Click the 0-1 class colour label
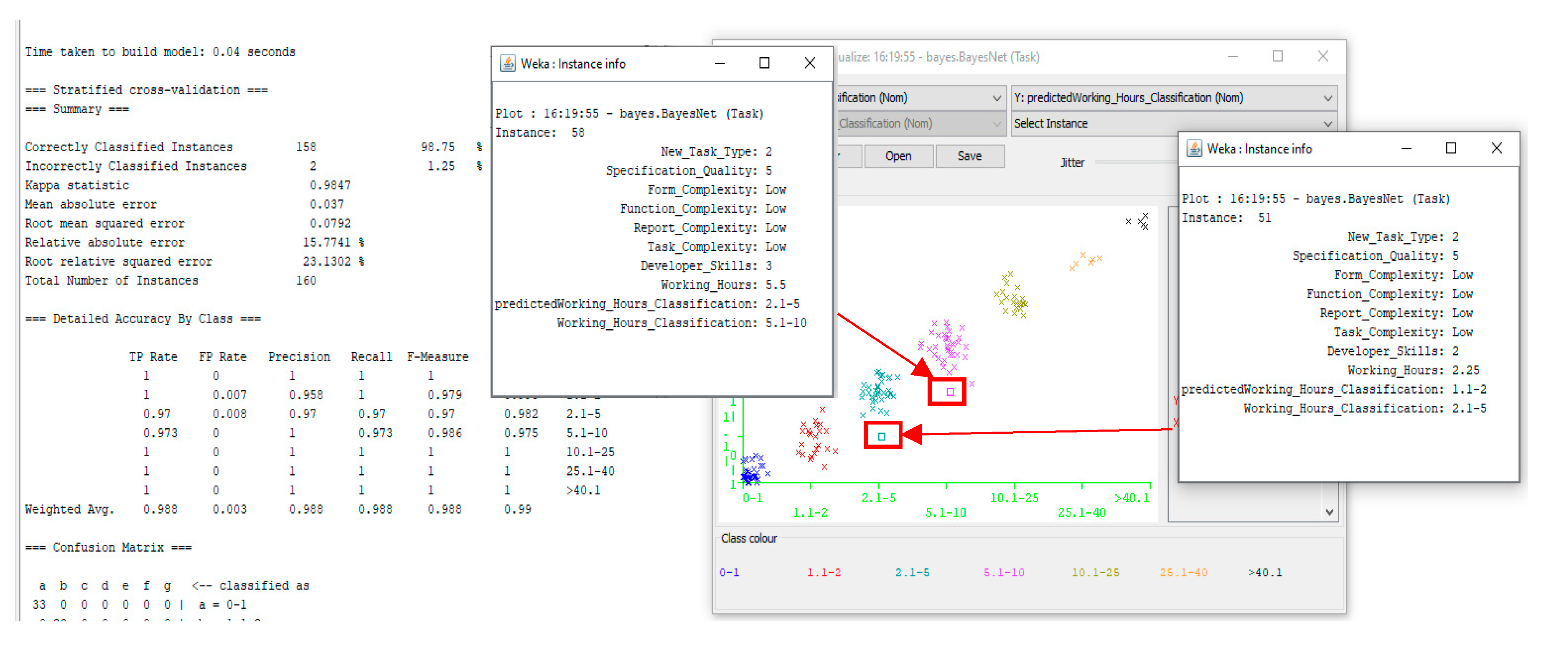 [x=729, y=572]
